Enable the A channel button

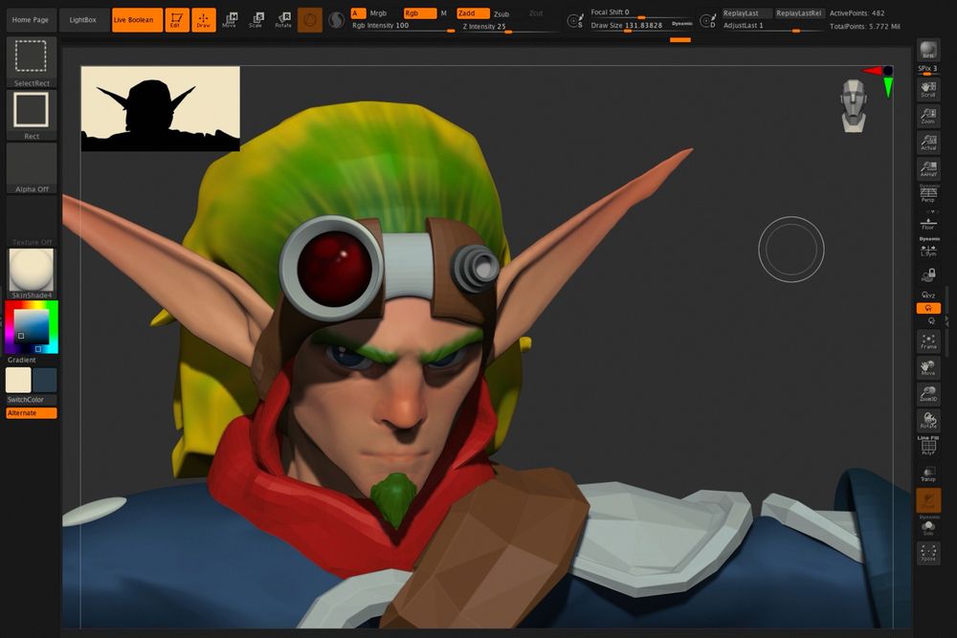[358, 12]
